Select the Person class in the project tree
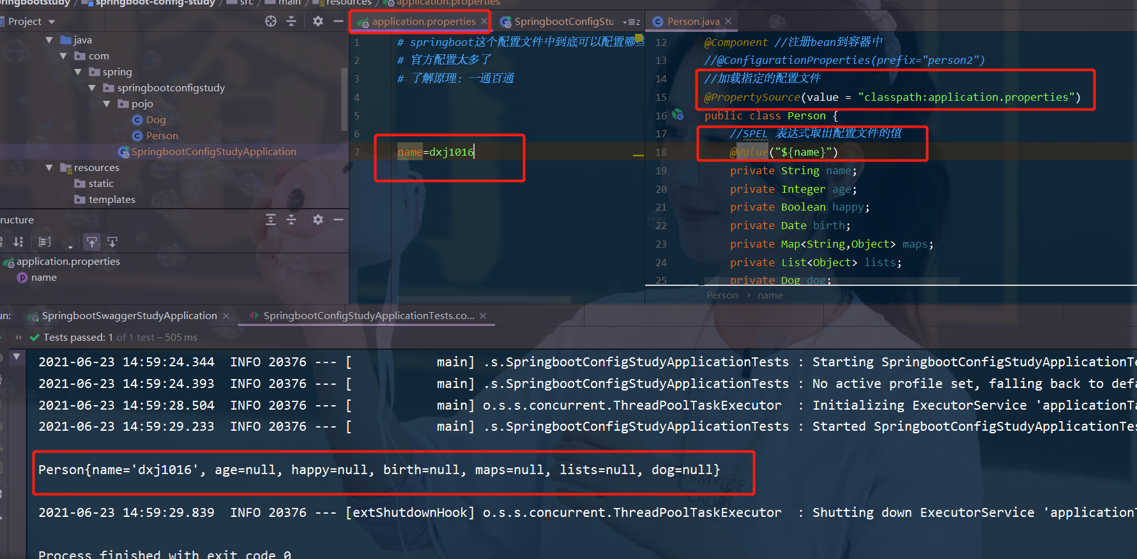 [x=162, y=136]
